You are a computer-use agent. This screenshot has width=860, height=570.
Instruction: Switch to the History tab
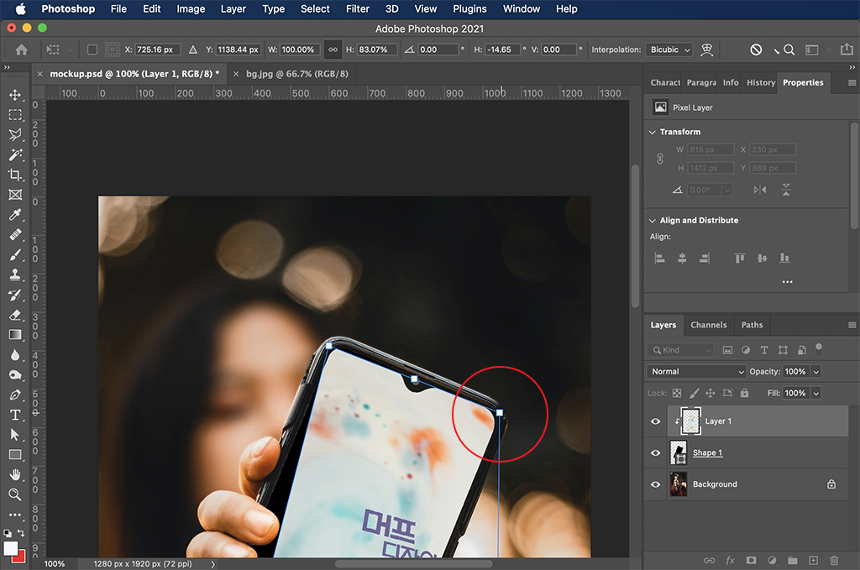761,82
